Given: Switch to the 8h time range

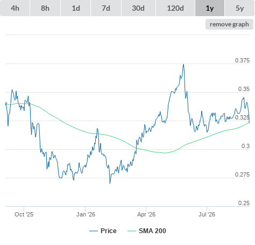Looking at the screenshot, I should [45, 8].
